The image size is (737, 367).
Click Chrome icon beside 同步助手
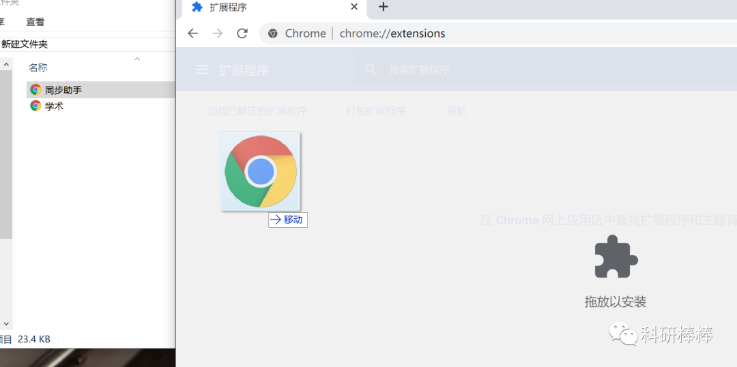click(x=35, y=89)
